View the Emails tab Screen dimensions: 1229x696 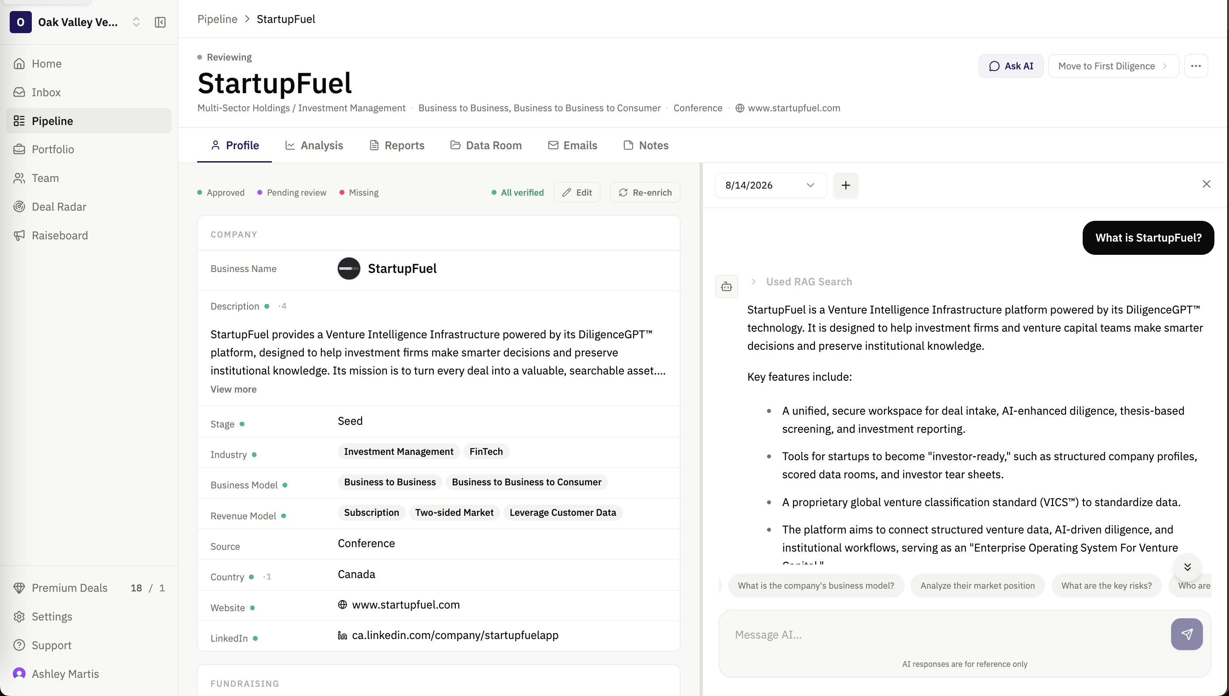coord(573,145)
